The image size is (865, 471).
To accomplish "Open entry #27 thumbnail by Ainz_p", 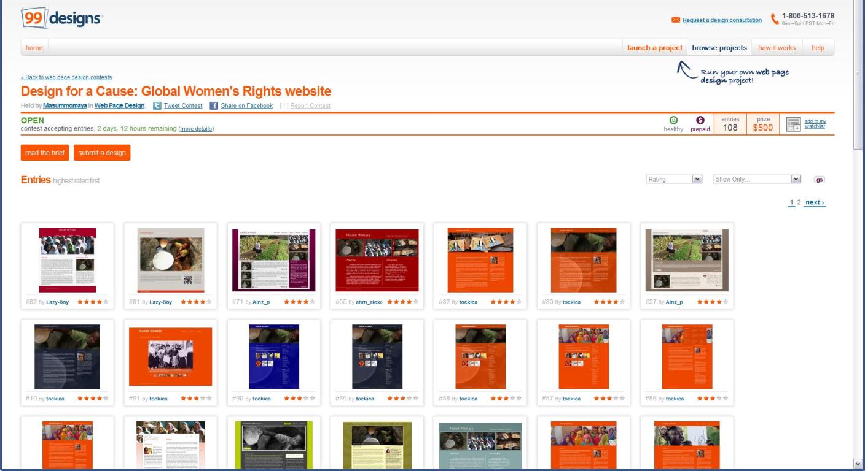I will [687, 259].
